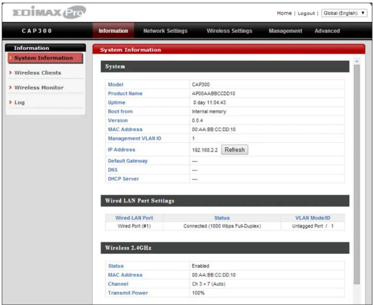Open the Global (English) language dropdown
373x305 pixels.
(x=344, y=13)
